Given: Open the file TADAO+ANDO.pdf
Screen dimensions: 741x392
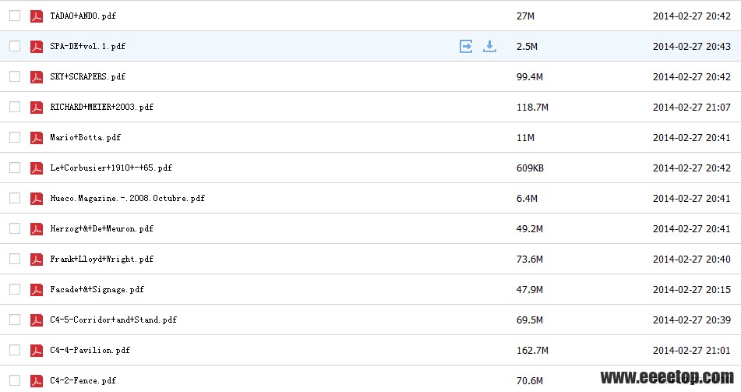Looking at the screenshot, I should (x=83, y=16).
